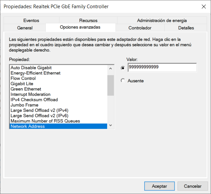Choose Energy-Efficient Ethernet in list
The image size is (211, 194).
click(35, 73)
